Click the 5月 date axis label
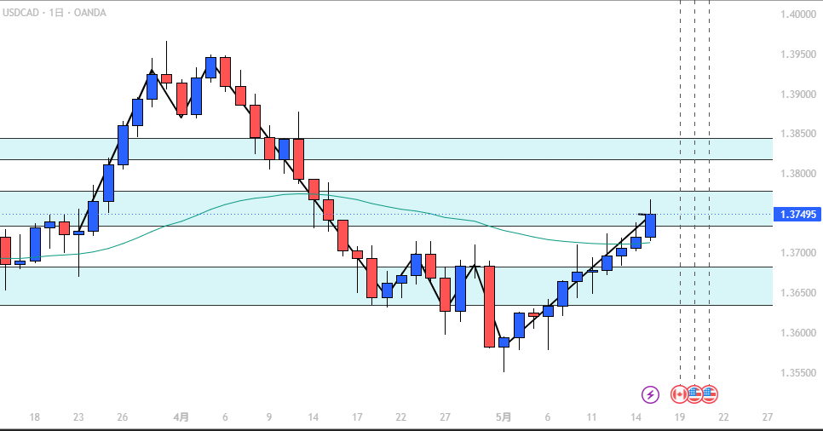The height and width of the screenshot is (431, 823). (504, 417)
